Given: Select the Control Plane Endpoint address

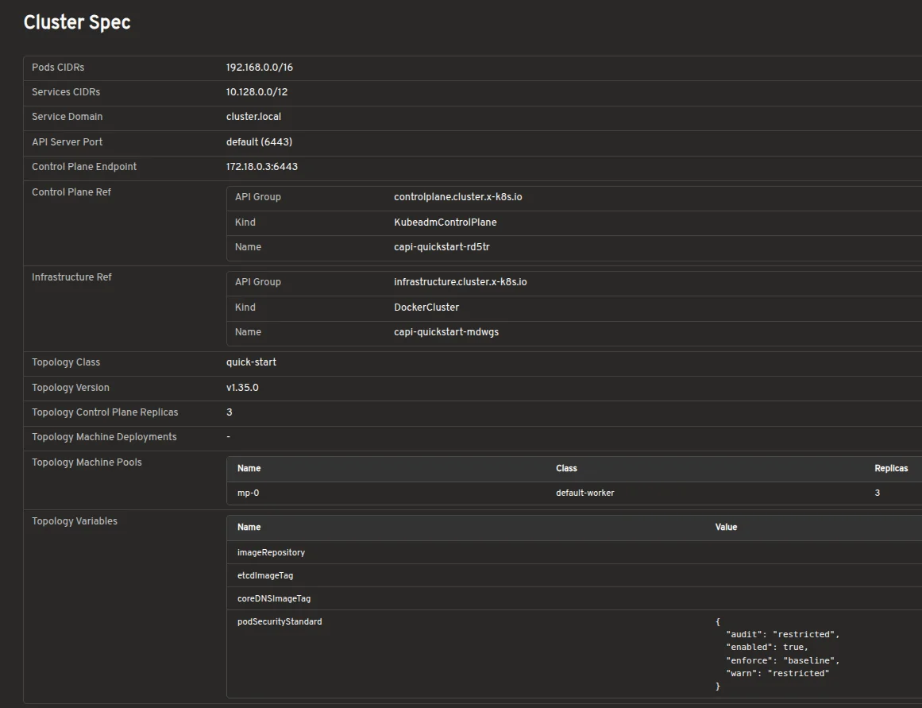Looking at the screenshot, I should click(x=261, y=167).
